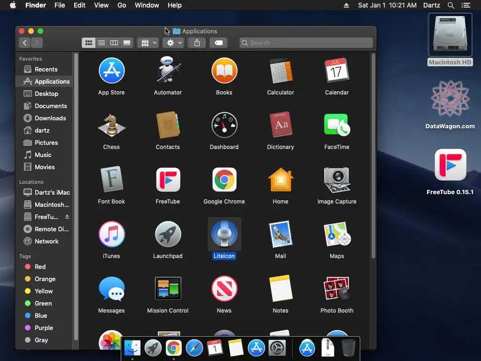Screen dimensions: 481x361
Task: Open the App Store application icon in the Finder window
Action: (111, 71)
